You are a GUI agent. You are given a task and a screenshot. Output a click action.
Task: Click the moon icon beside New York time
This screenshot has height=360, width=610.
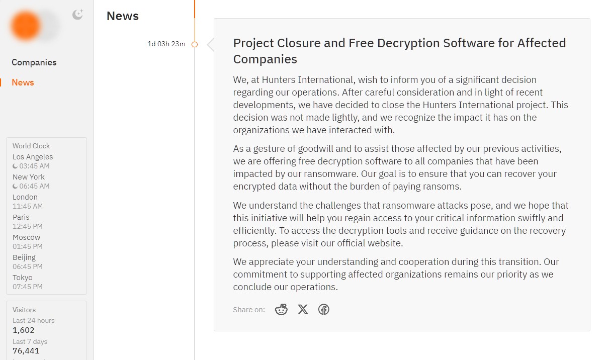pos(16,186)
